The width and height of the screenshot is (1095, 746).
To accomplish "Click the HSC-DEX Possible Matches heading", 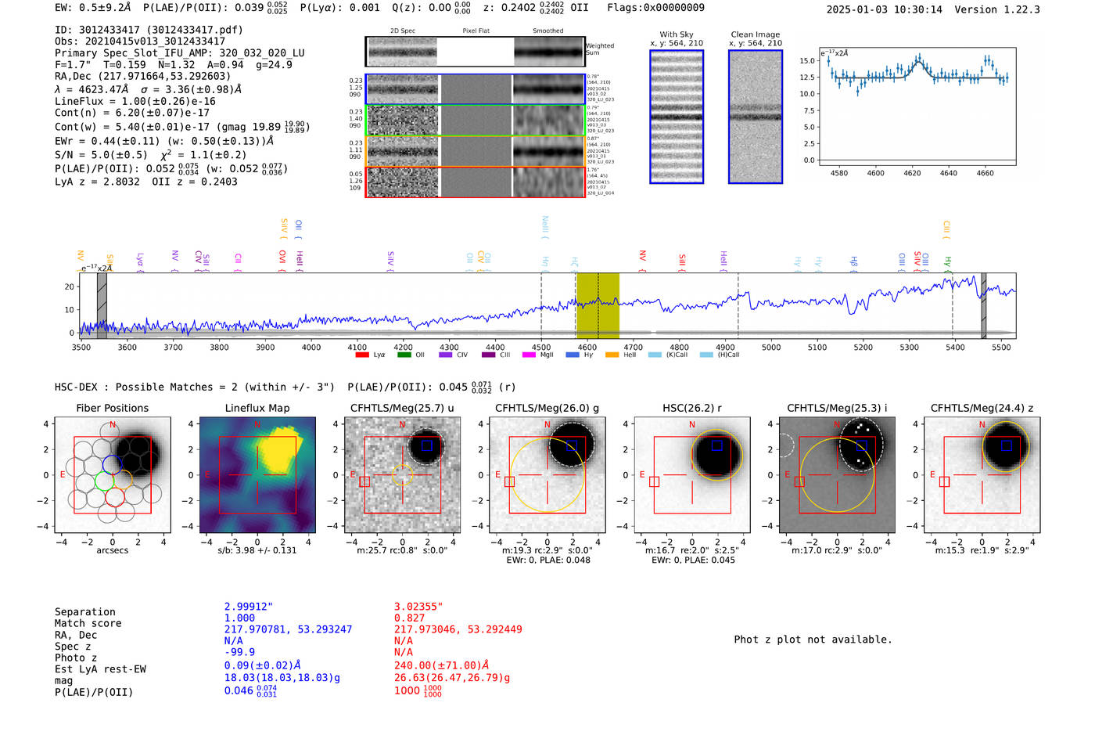I will point(195,387).
